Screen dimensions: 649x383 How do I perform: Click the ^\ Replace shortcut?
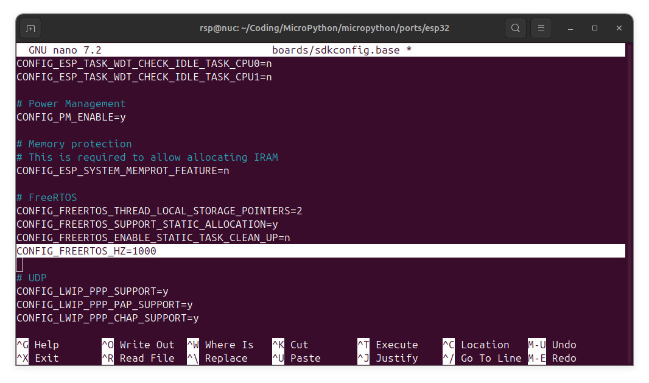click(x=217, y=358)
